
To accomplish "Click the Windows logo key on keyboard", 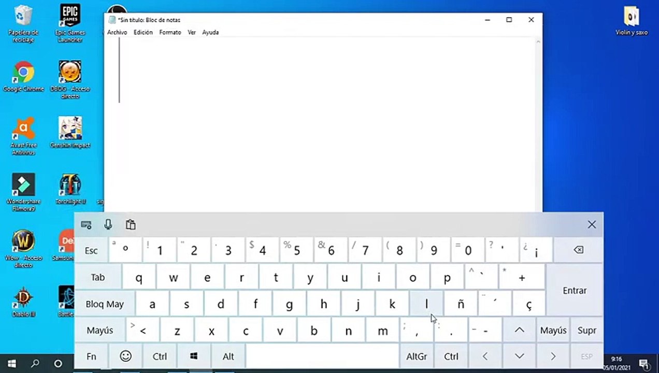I will point(194,356).
